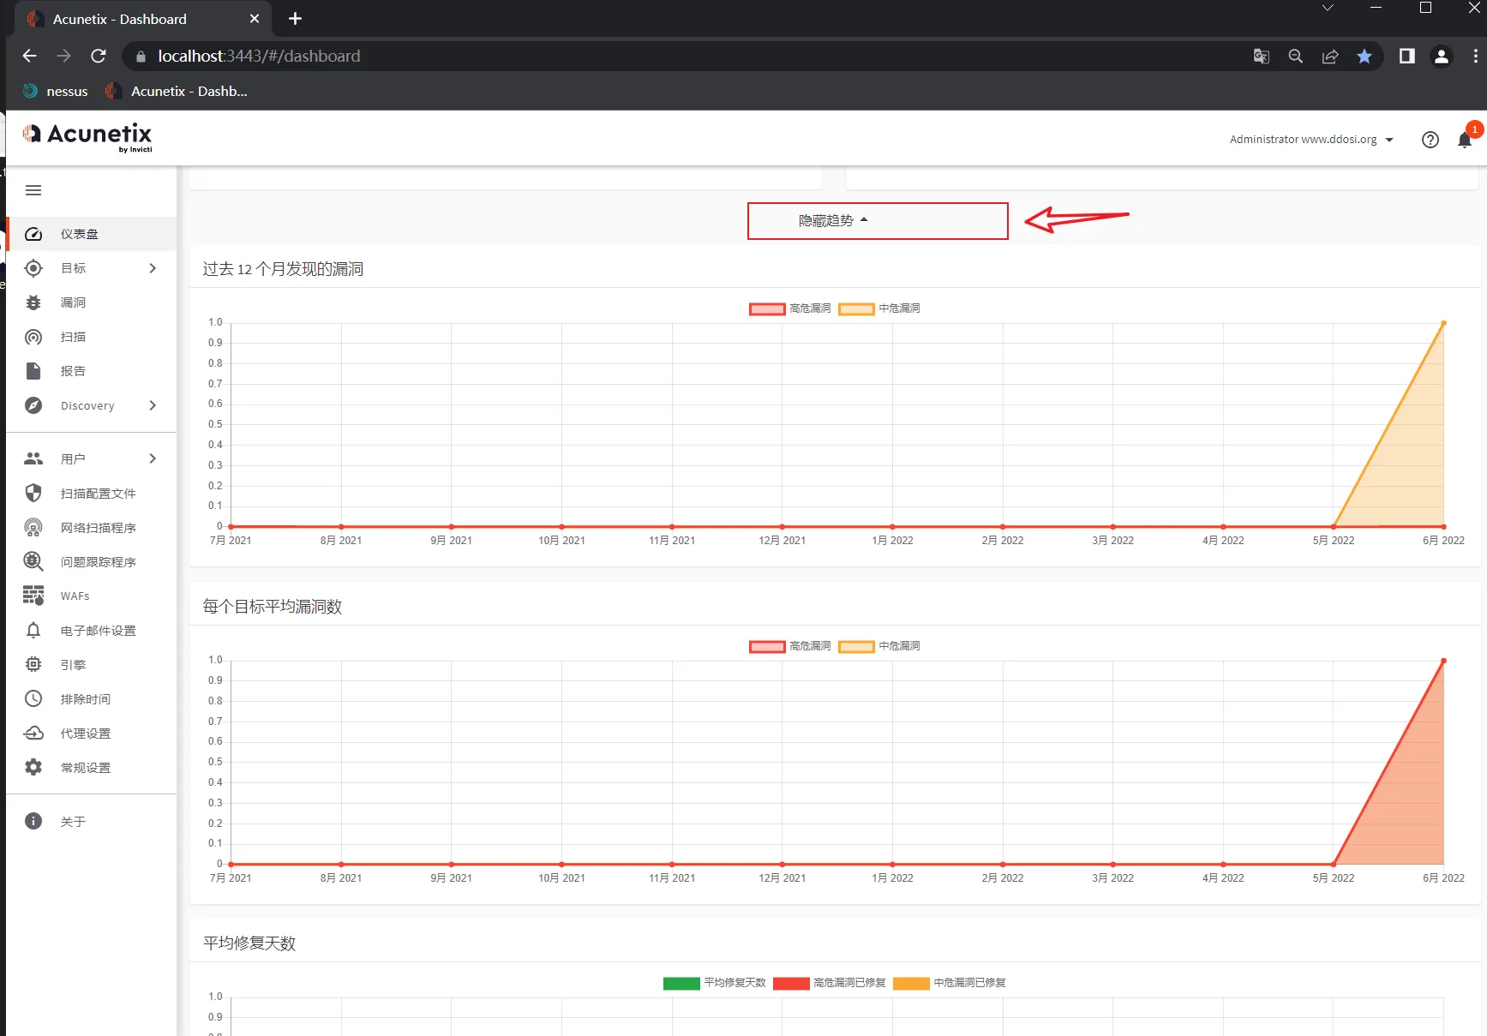Click the browser address bar URL
Viewport: 1487px width, 1036px height.
tap(259, 57)
